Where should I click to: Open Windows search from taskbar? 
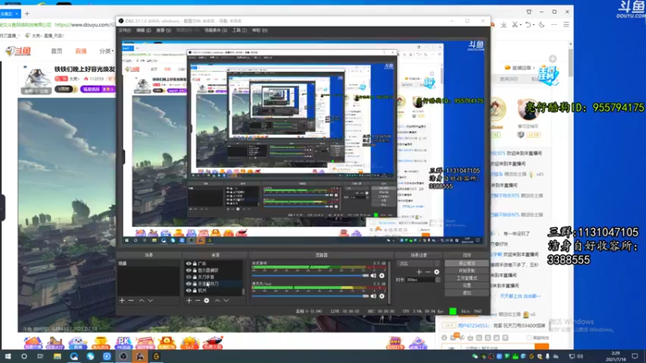point(24,357)
